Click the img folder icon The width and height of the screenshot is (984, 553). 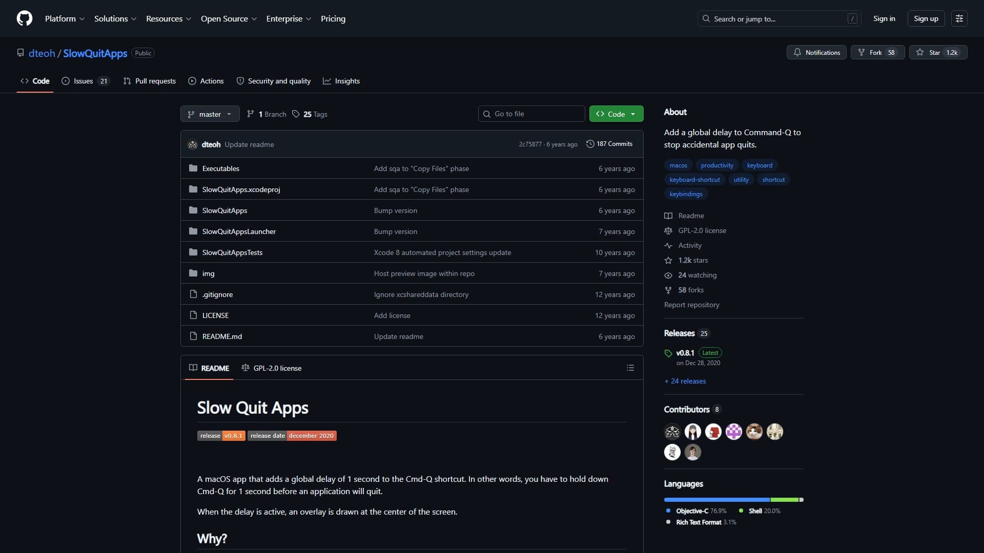(x=193, y=273)
